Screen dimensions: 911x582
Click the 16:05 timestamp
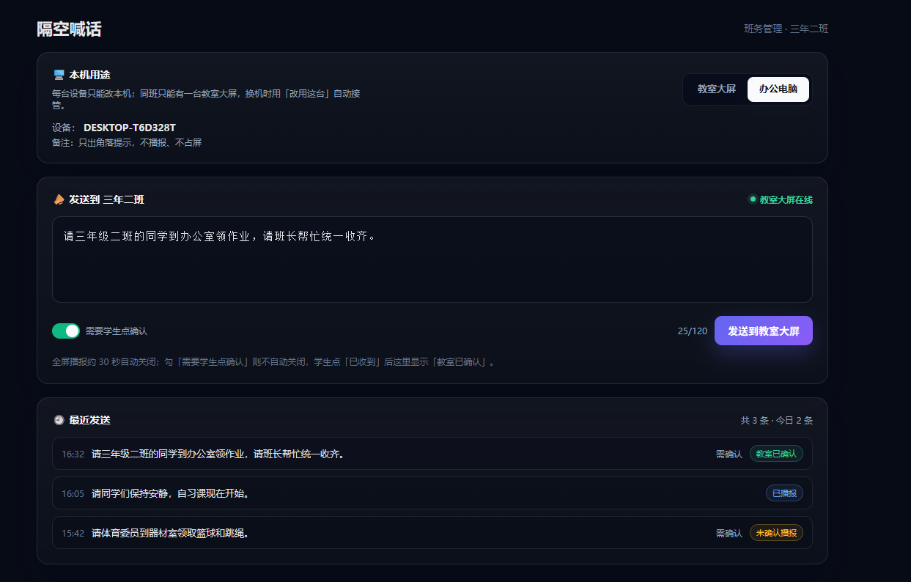tap(73, 494)
